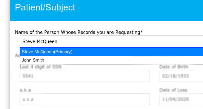The height and width of the screenshot is (109, 203).
Task: Focus the Date of Birth field
Action: pyautogui.click(x=181, y=76)
